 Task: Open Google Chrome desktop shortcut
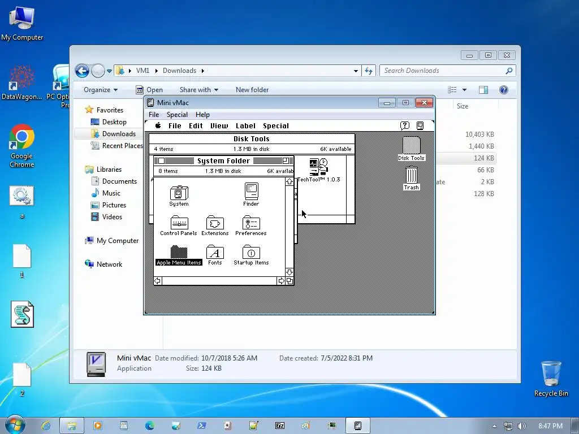click(22, 146)
